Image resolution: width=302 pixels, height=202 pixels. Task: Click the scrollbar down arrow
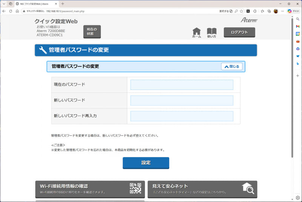(292, 199)
